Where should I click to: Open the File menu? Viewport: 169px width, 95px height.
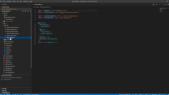(x=1, y=1)
